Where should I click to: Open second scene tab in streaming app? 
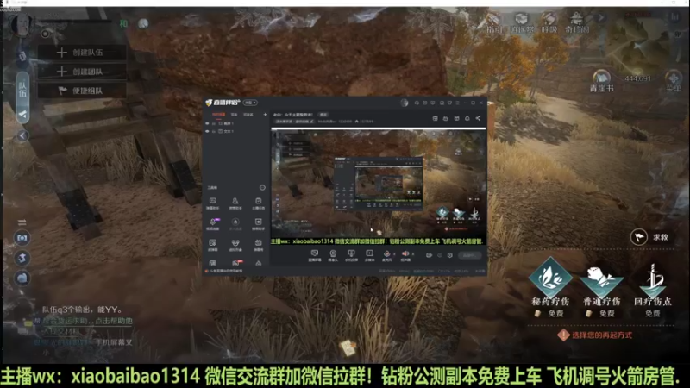[x=235, y=115]
